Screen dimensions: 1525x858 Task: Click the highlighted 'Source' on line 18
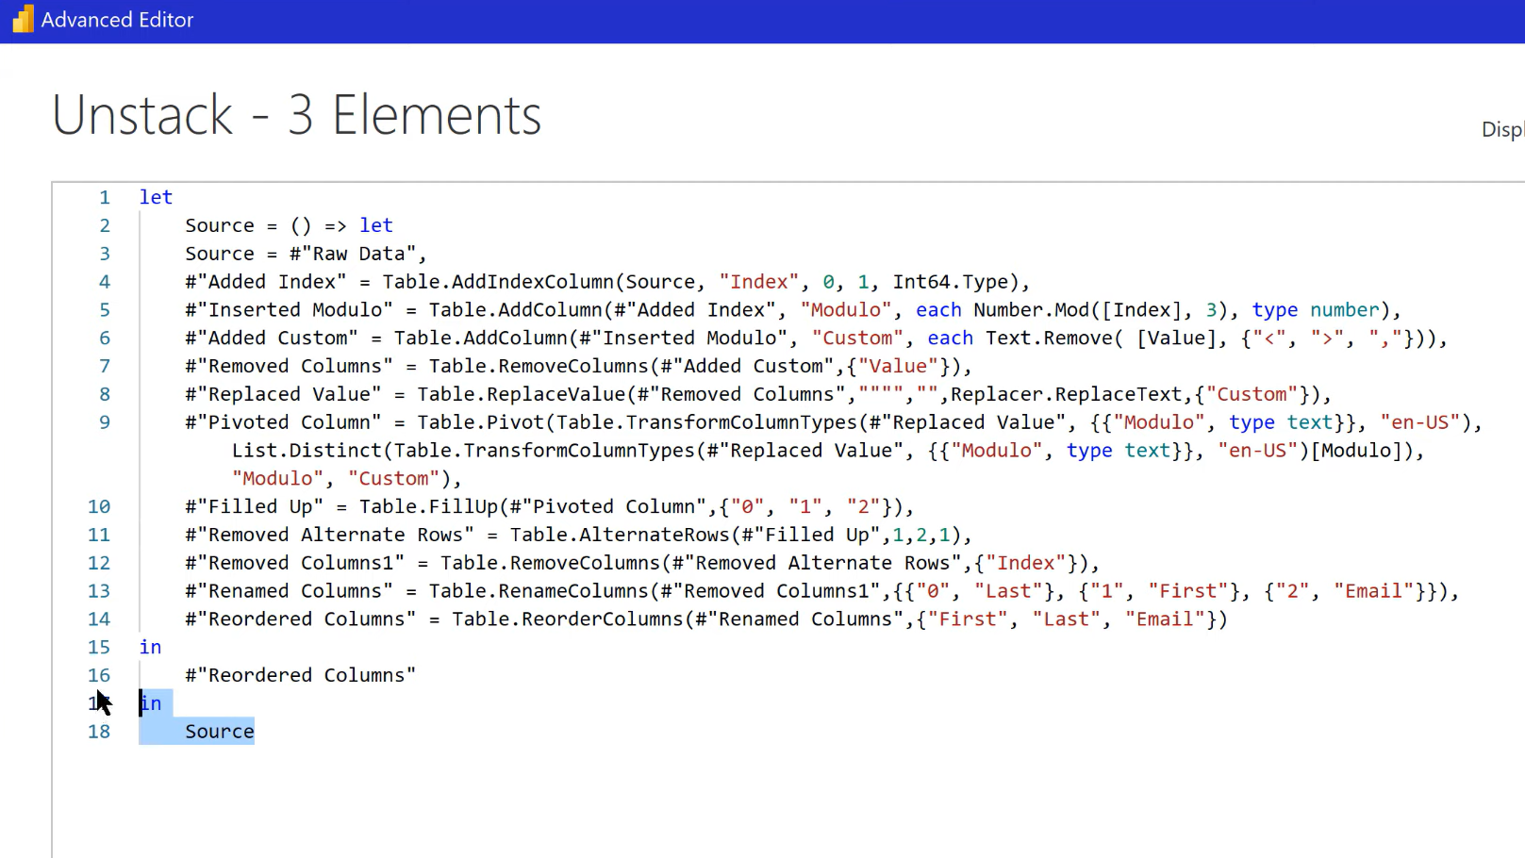pyautogui.click(x=220, y=732)
